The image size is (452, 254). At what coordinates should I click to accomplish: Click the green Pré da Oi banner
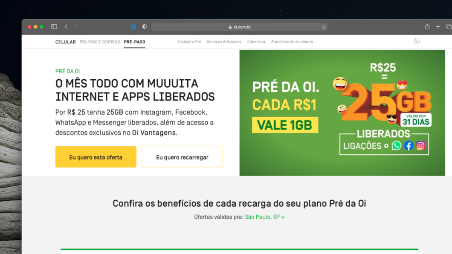click(342, 113)
